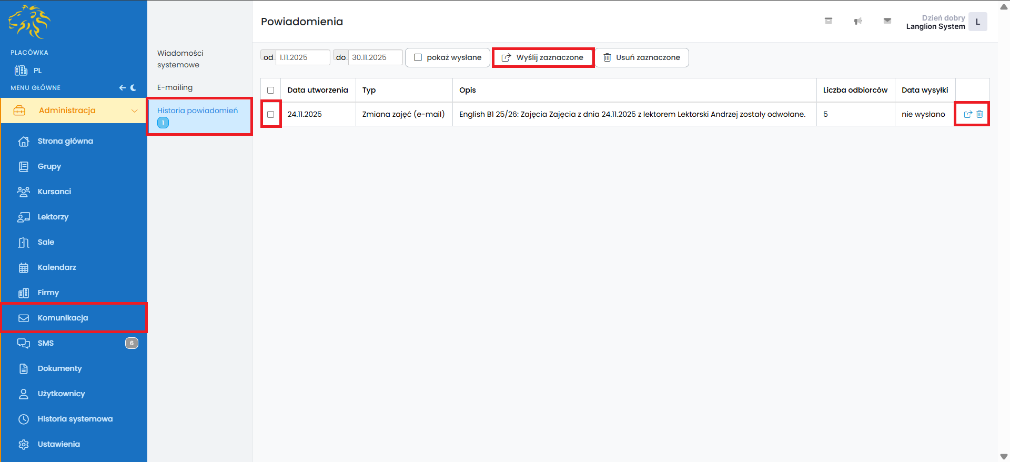Toggle dark mode with the moon icon
Image resolution: width=1010 pixels, height=462 pixels.
point(134,88)
